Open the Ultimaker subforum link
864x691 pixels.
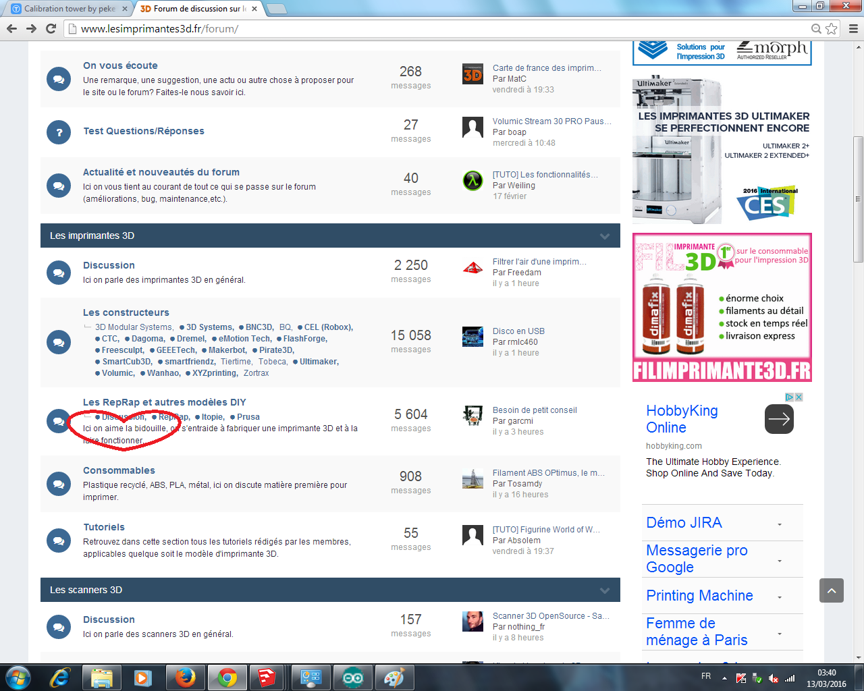pyautogui.click(x=319, y=362)
